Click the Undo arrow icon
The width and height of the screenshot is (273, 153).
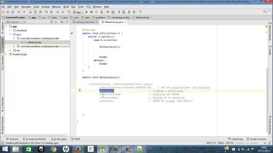(x=19, y=12)
